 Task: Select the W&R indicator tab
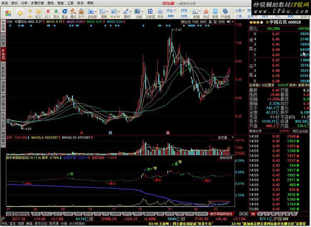coord(68,214)
